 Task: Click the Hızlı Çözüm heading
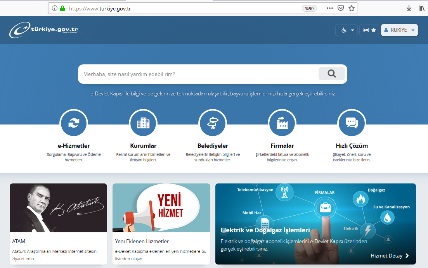(352, 146)
